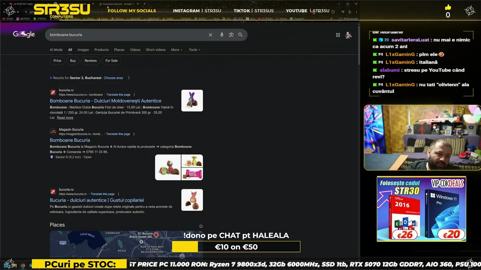Image resolution: width=481 pixels, height=270 pixels.
Task: Click the thumbs-up like counter icon
Action: coord(448,7)
